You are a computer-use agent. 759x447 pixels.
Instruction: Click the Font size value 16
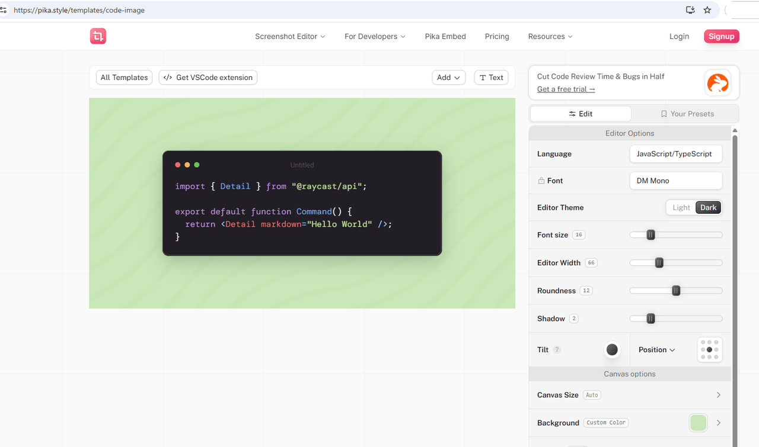coord(579,235)
